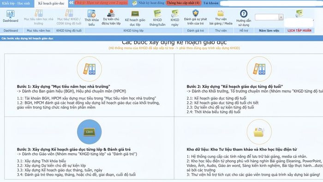
Task: Click the red usage expiry warning notice
Action: [101, 3]
